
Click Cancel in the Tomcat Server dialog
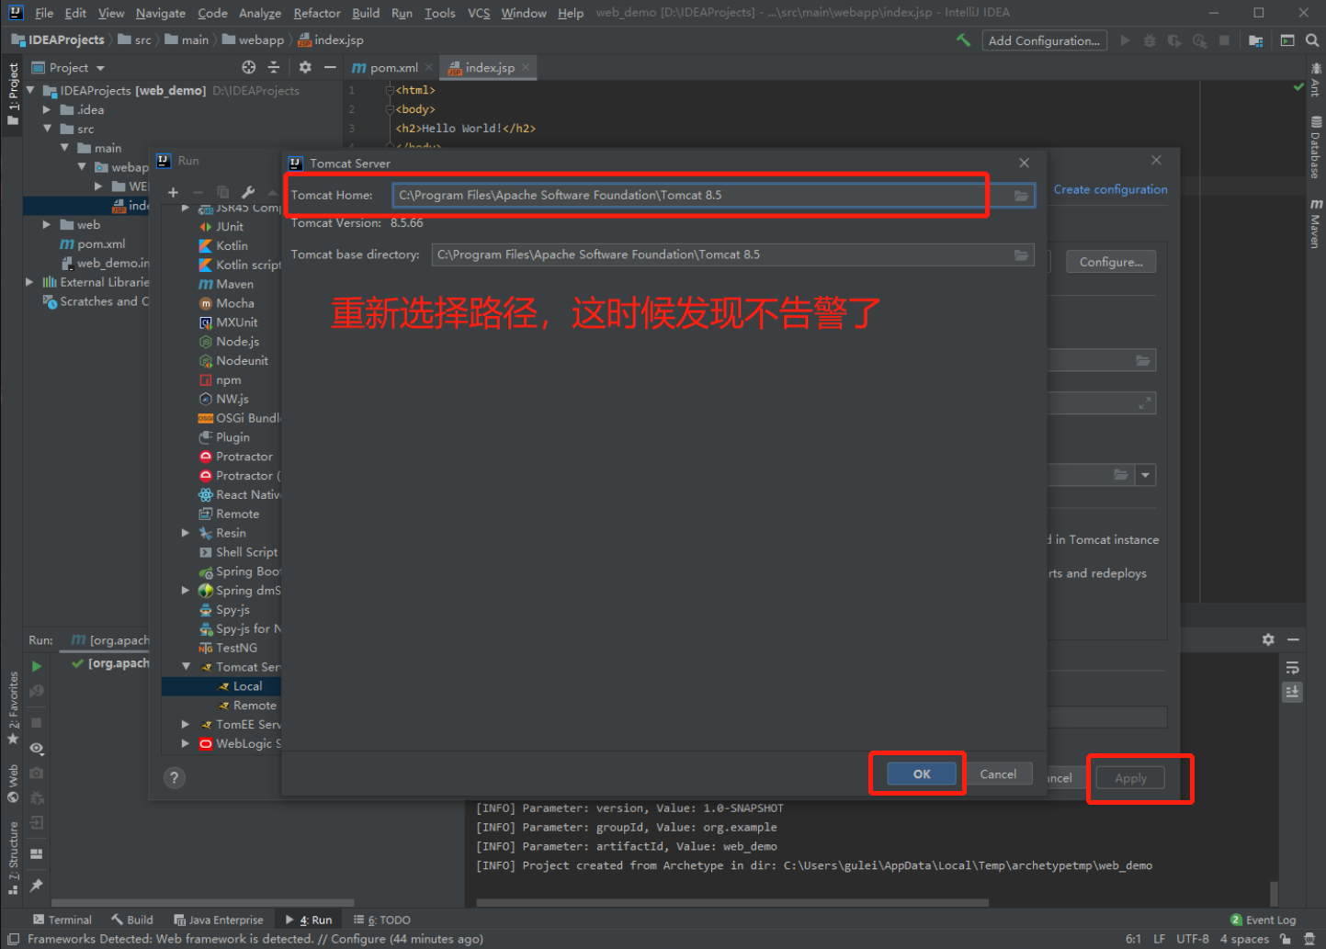click(998, 774)
